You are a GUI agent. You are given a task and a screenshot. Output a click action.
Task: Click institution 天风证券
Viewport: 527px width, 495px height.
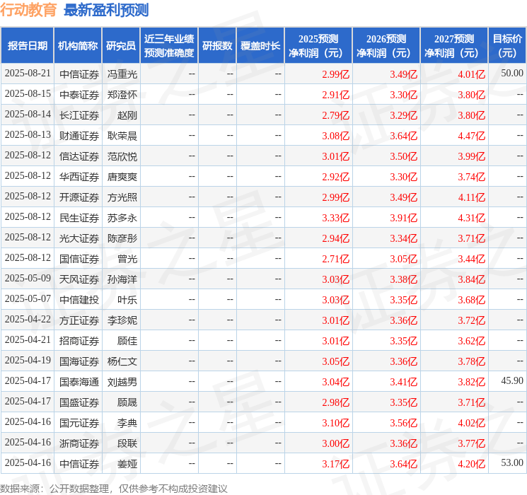79,279
